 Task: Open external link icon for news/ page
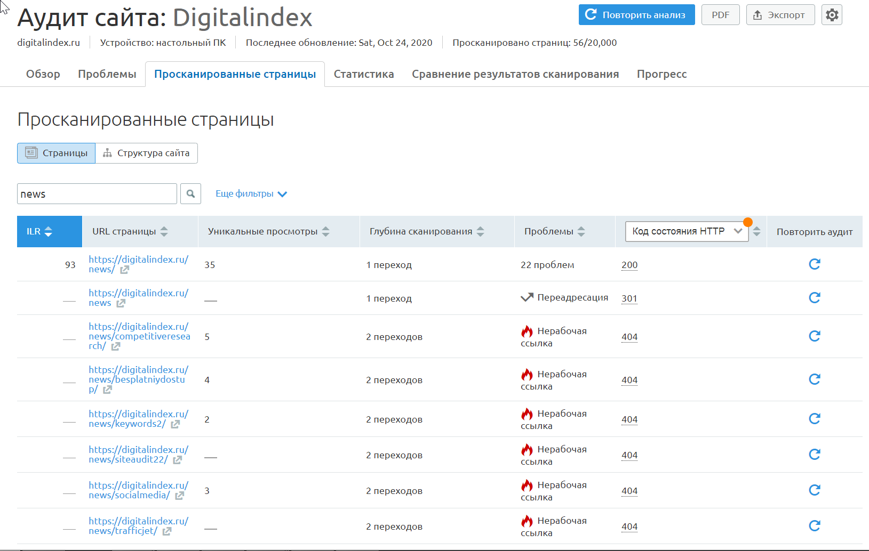124,270
